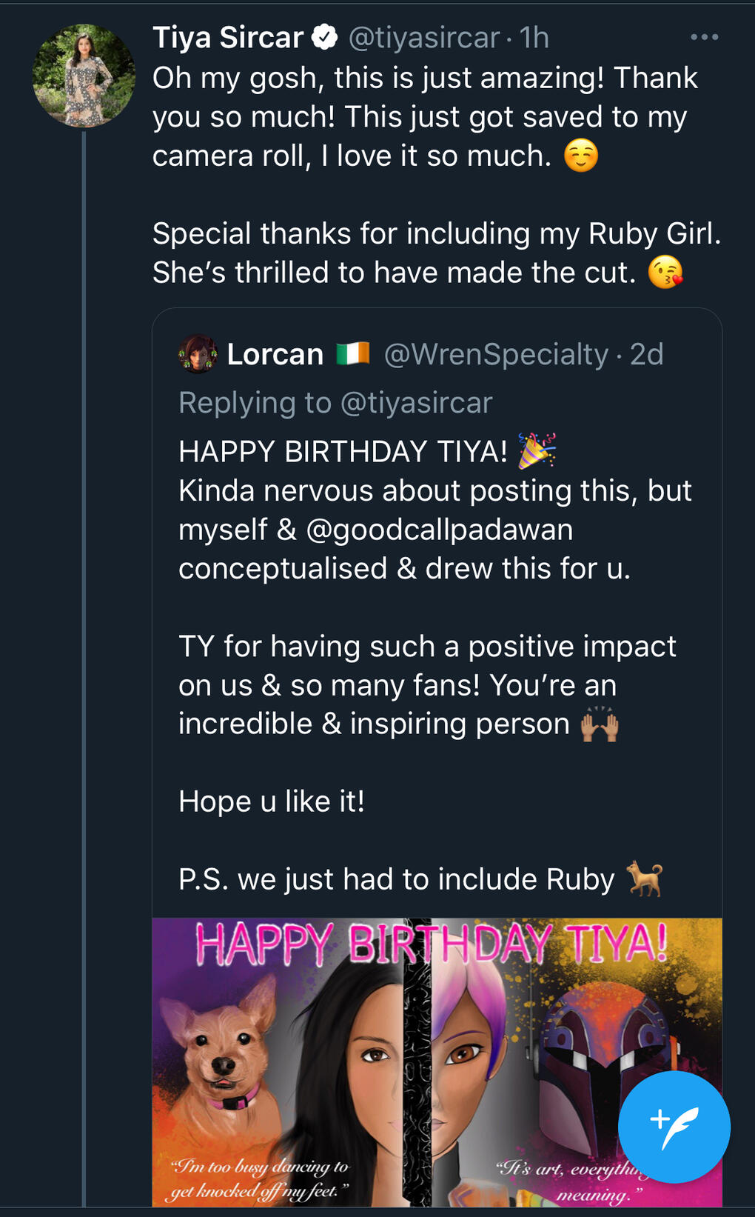Click the kissing face emoji after 'made the cut'
This screenshot has height=1217, width=755.
665,272
